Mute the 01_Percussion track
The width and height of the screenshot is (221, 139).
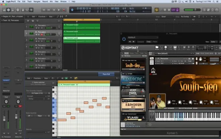[36, 28]
